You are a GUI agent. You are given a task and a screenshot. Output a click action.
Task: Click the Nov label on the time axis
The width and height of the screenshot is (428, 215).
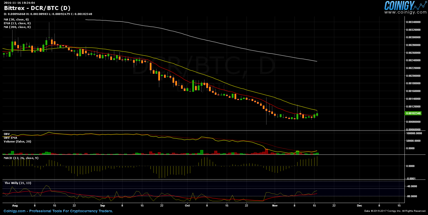(275, 205)
